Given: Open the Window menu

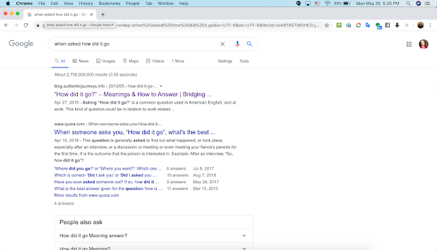Looking at the screenshot, I should pos(165,3).
